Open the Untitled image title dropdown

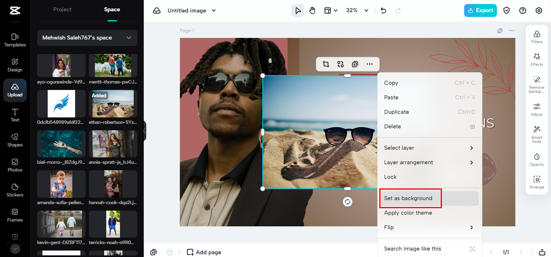(192, 10)
